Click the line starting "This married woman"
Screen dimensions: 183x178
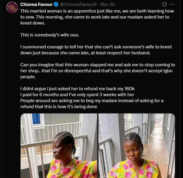tap(98, 10)
